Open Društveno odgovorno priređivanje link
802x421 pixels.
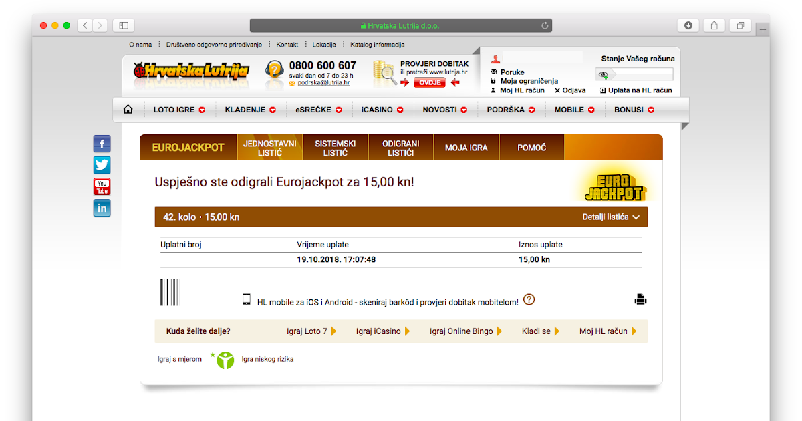[x=213, y=45]
